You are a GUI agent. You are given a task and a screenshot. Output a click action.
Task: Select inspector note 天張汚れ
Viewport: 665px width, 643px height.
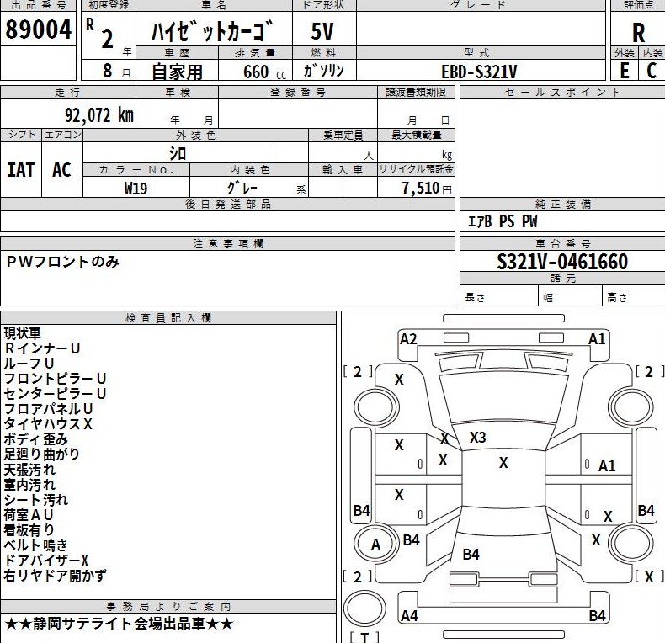tap(29, 470)
